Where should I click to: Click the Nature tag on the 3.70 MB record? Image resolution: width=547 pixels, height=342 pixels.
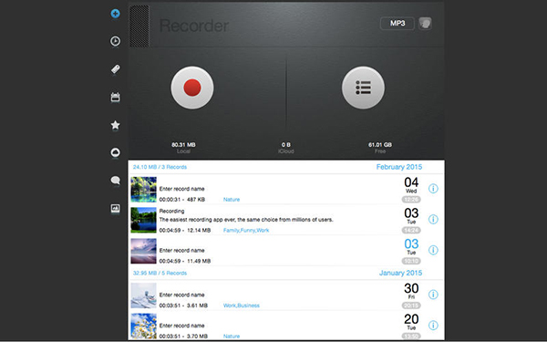click(x=232, y=337)
